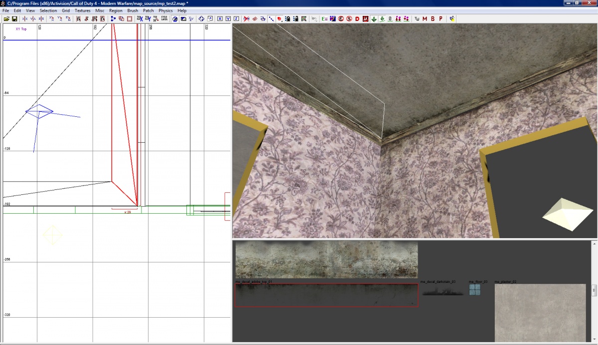Image resolution: width=598 pixels, height=345 pixels.
Task: Open the Patch menu
Action: [x=149, y=10]
